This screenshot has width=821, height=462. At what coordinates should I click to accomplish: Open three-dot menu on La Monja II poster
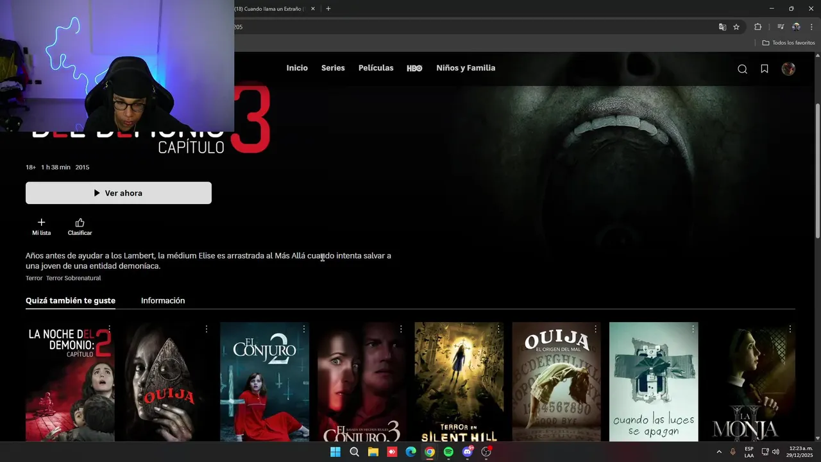[790, 329]
